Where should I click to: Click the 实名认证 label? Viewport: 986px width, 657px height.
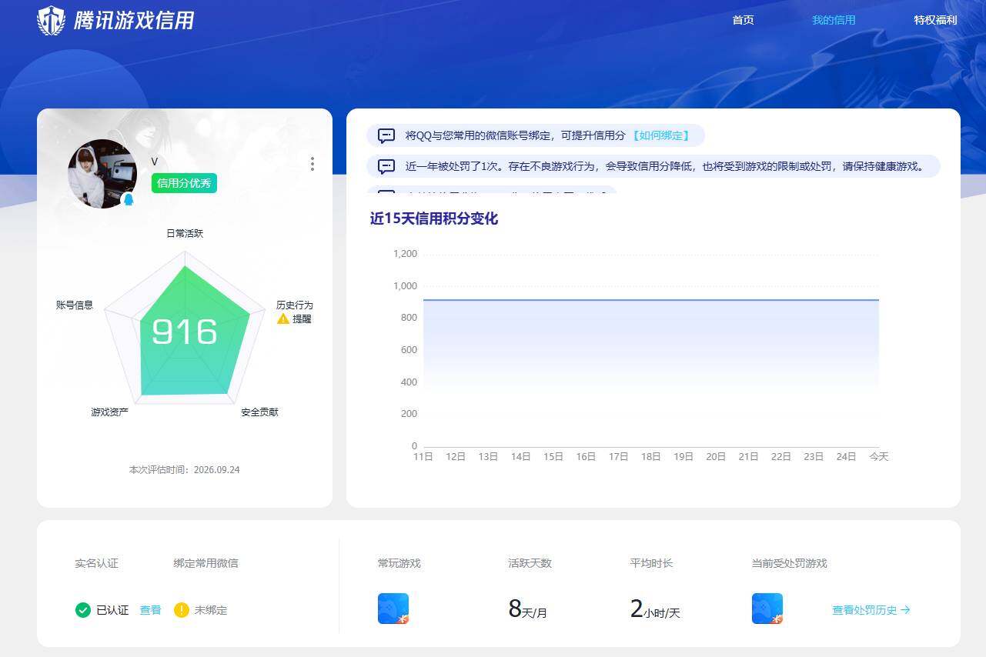pyautogui.click(x=96, y=563)
